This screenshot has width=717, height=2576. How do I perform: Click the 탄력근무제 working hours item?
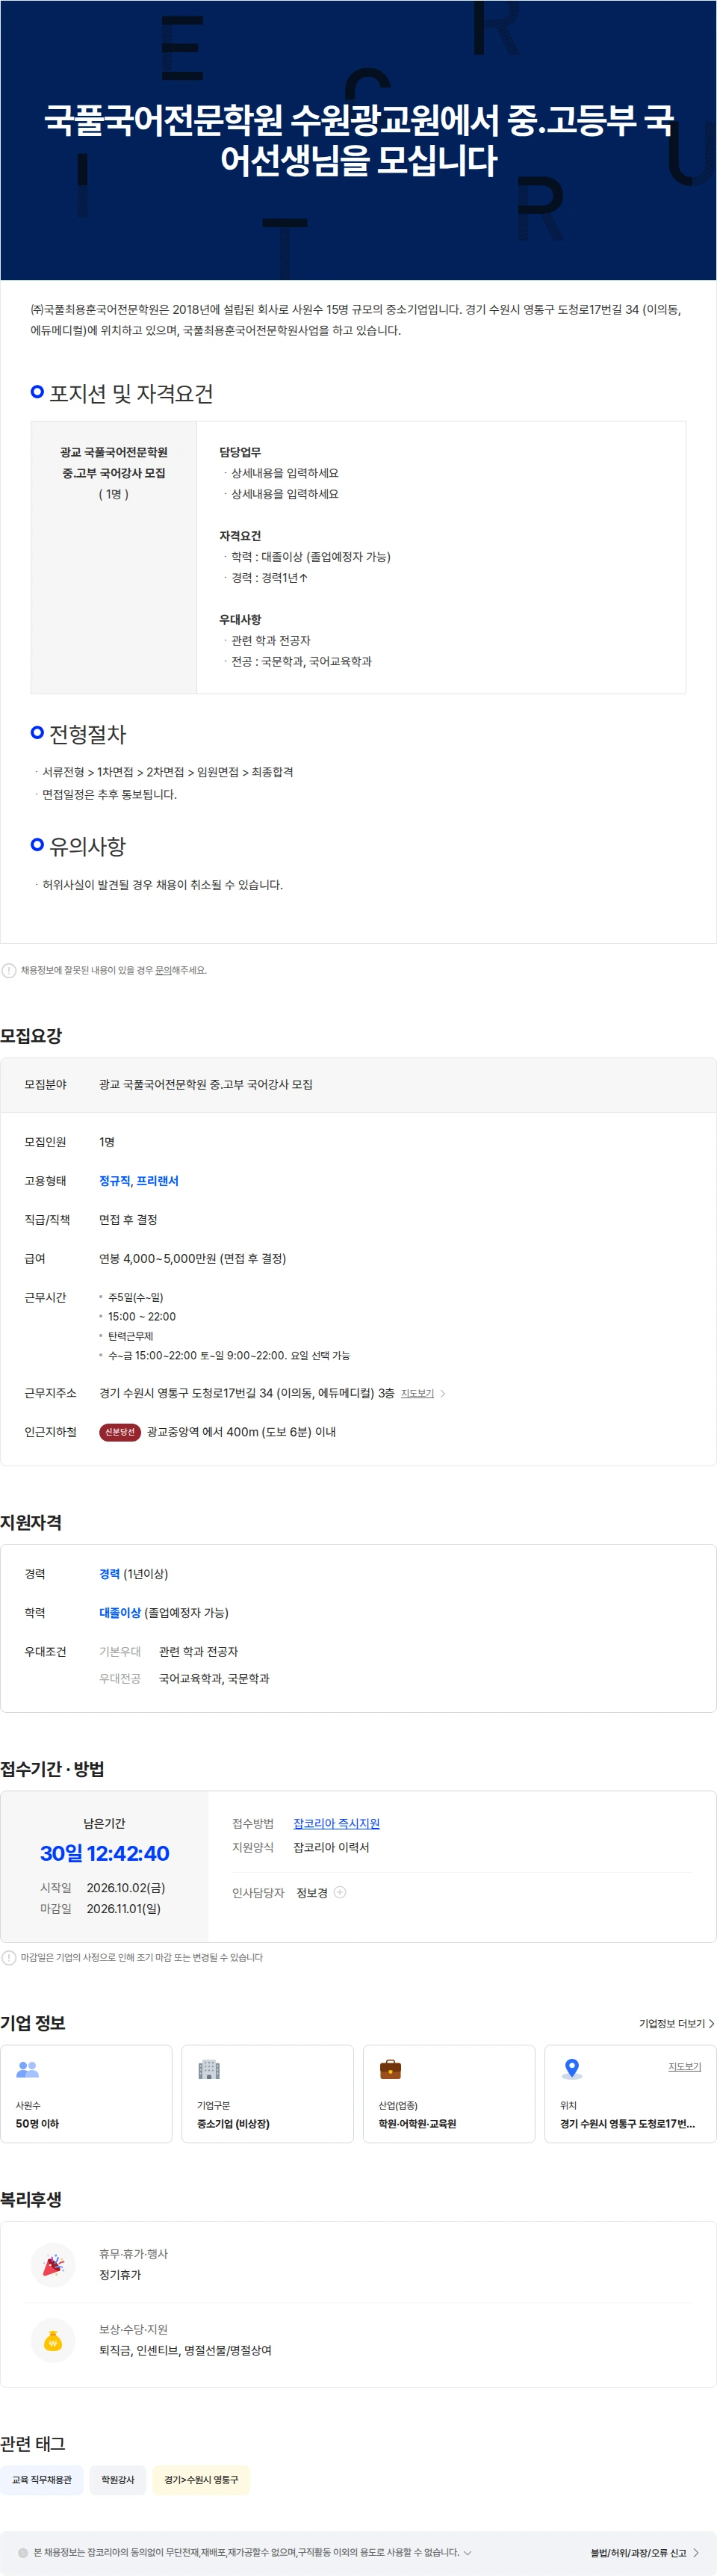pos(131,1336)
